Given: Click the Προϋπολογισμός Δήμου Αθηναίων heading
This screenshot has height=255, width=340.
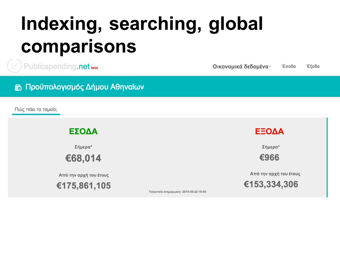Looking at the screenshot, I should click(85, 87).
